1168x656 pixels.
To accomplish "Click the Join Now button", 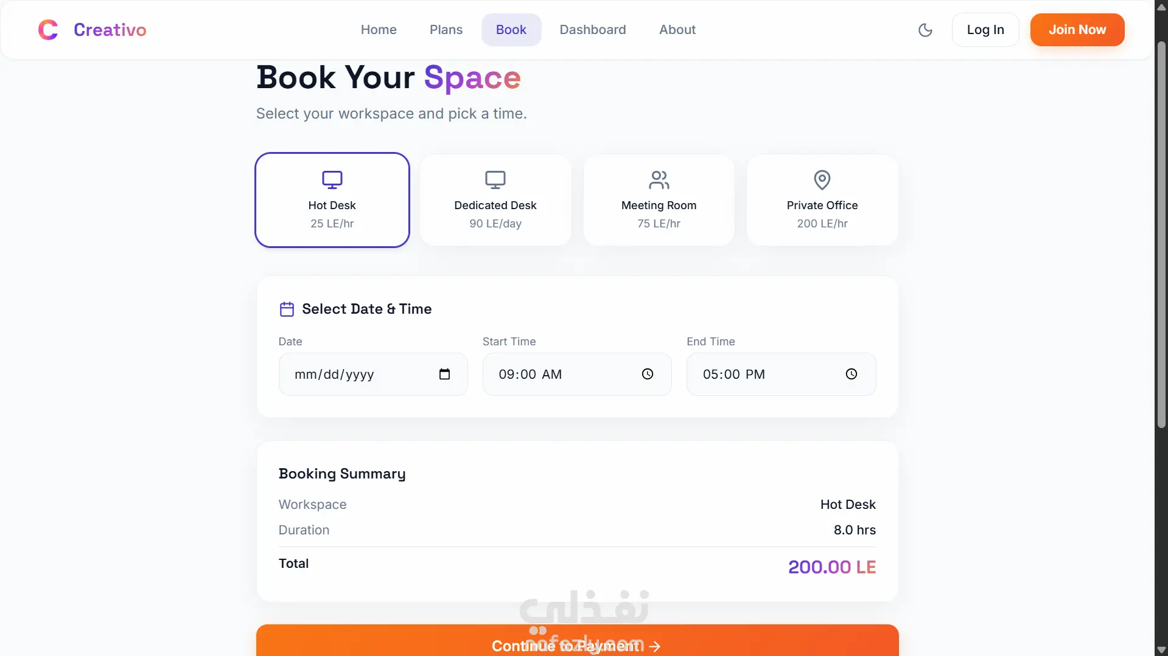I will (x=1077, y=30).
